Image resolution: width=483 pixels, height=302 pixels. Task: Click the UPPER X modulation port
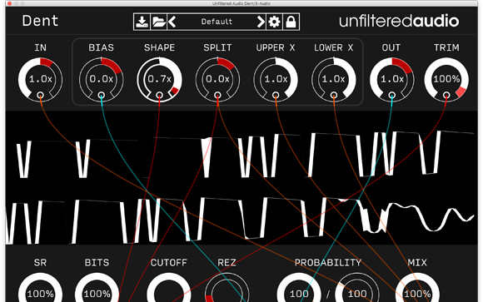276,95
